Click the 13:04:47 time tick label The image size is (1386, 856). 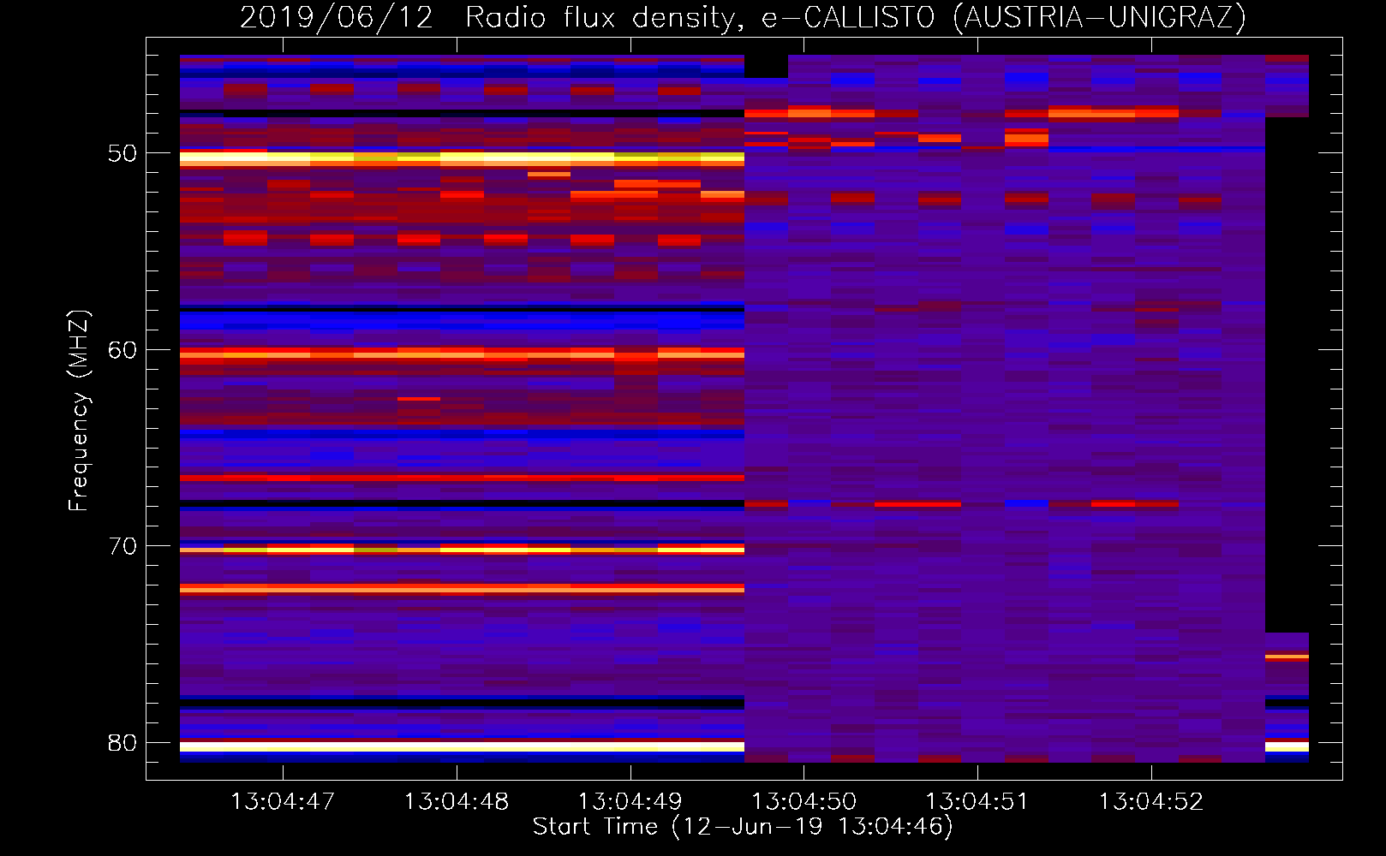[x=283, y=802]
